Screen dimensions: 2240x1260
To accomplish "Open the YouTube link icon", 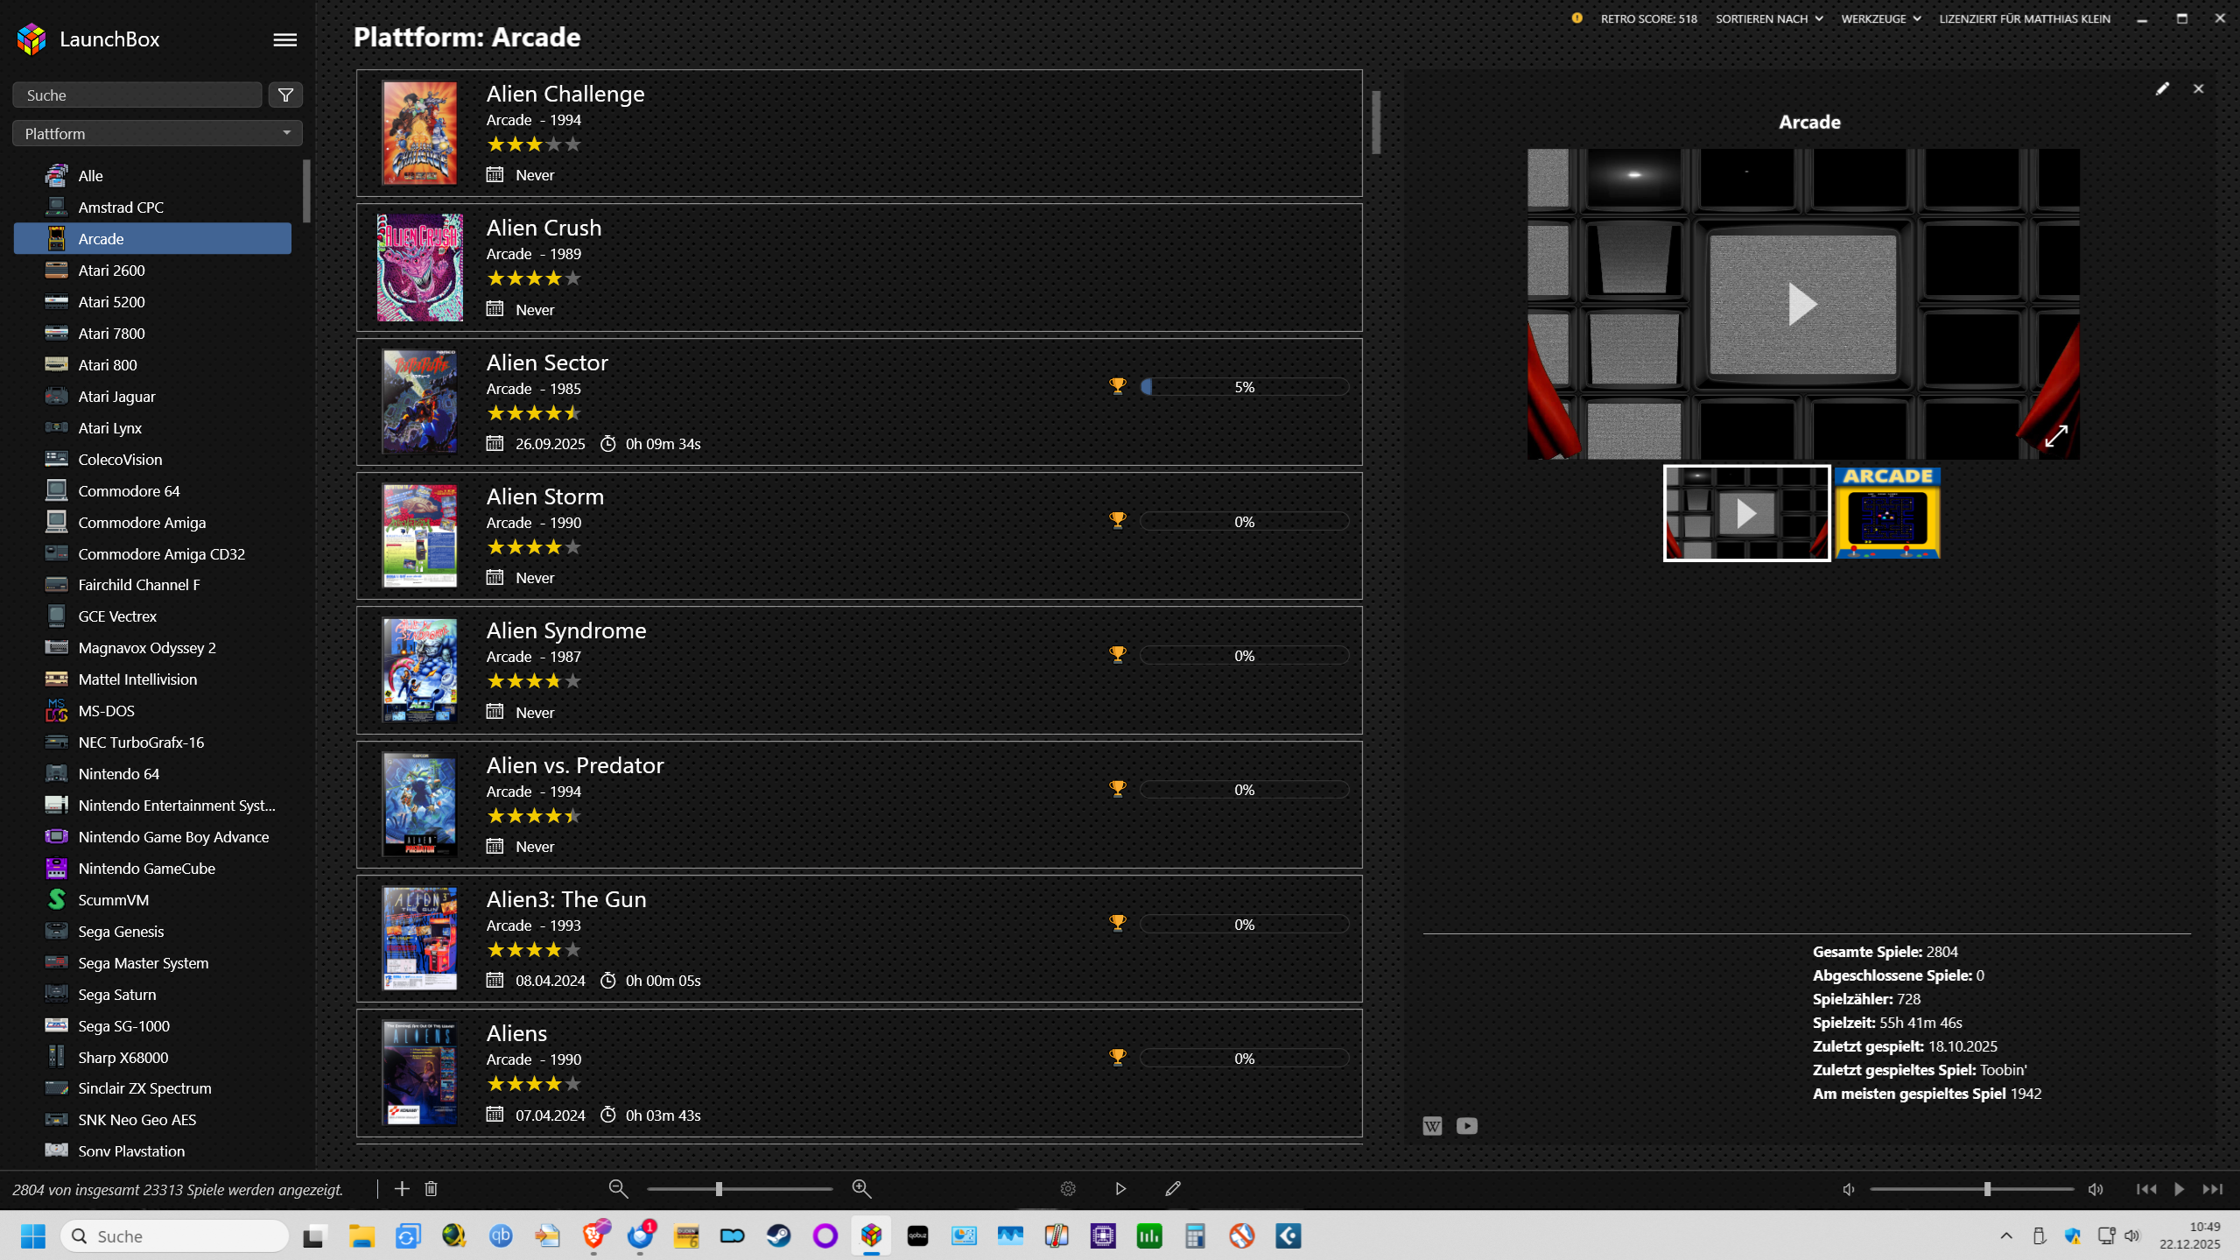I will 1467,1126.
